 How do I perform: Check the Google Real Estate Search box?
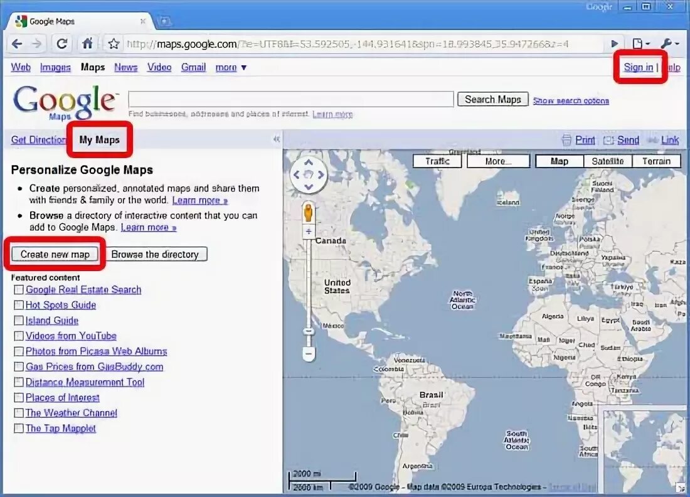tap(18, 290)
